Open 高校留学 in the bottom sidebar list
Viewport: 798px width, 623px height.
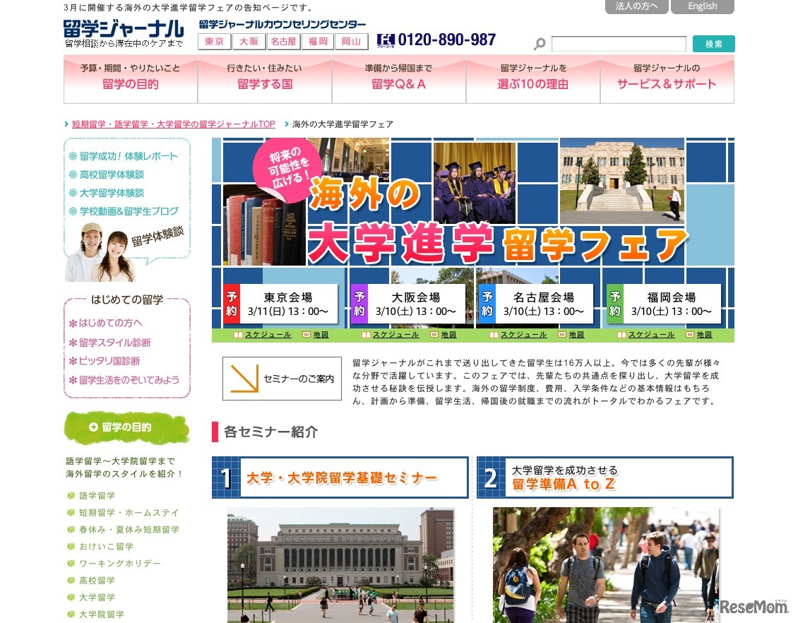pos(97,580)
